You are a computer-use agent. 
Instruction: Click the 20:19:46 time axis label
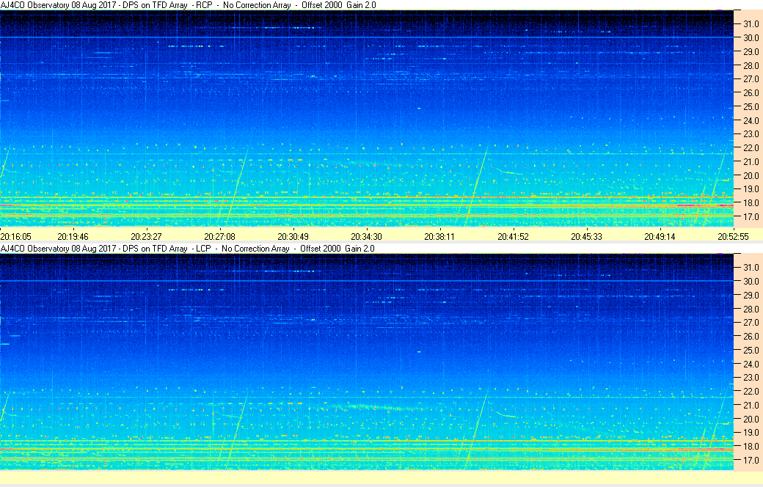point(73,236)
